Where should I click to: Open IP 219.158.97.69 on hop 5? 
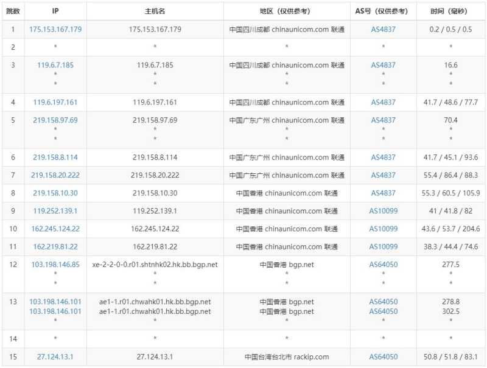55,120
